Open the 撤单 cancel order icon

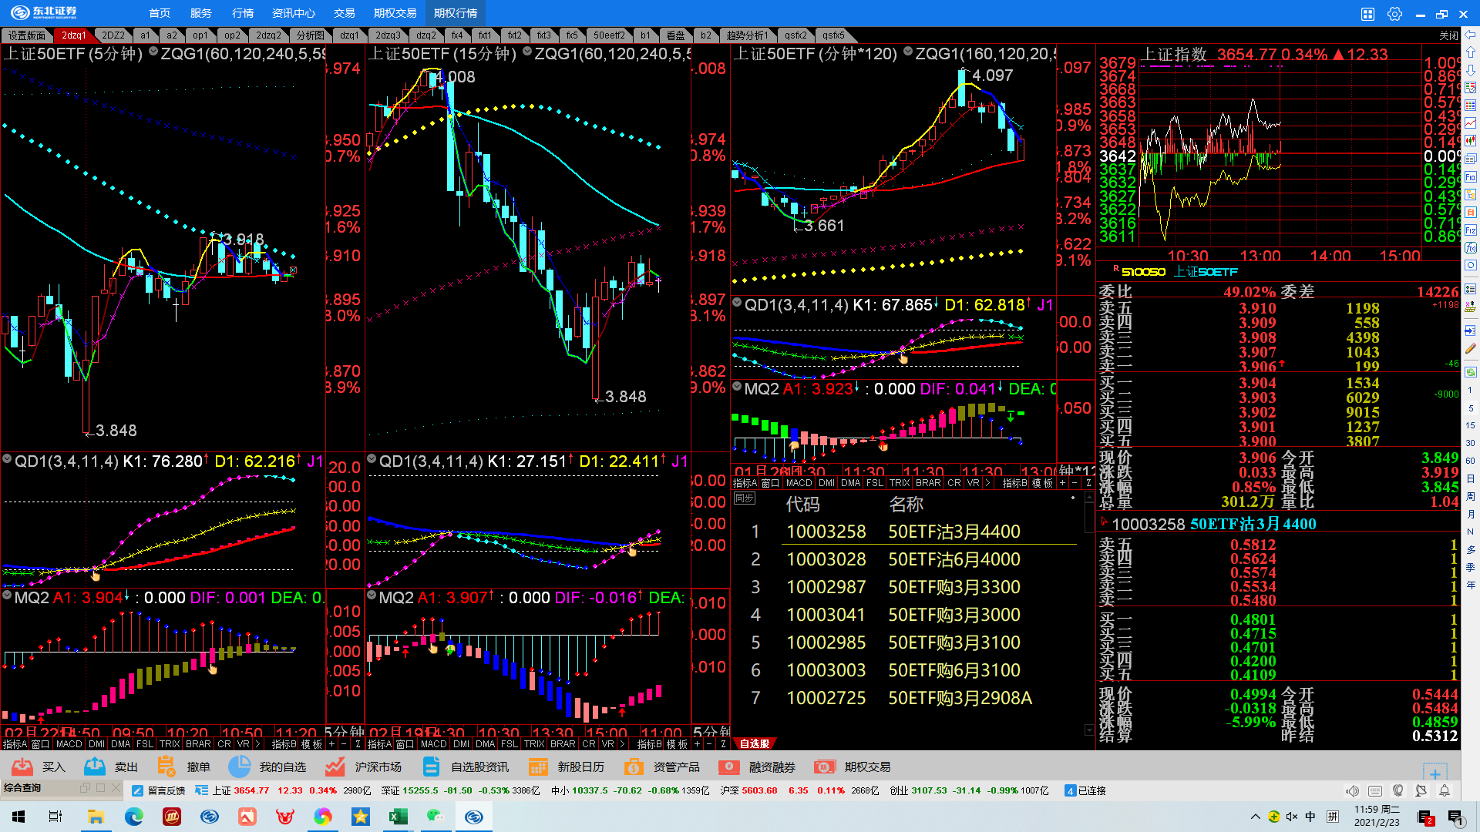pos(166,767)
